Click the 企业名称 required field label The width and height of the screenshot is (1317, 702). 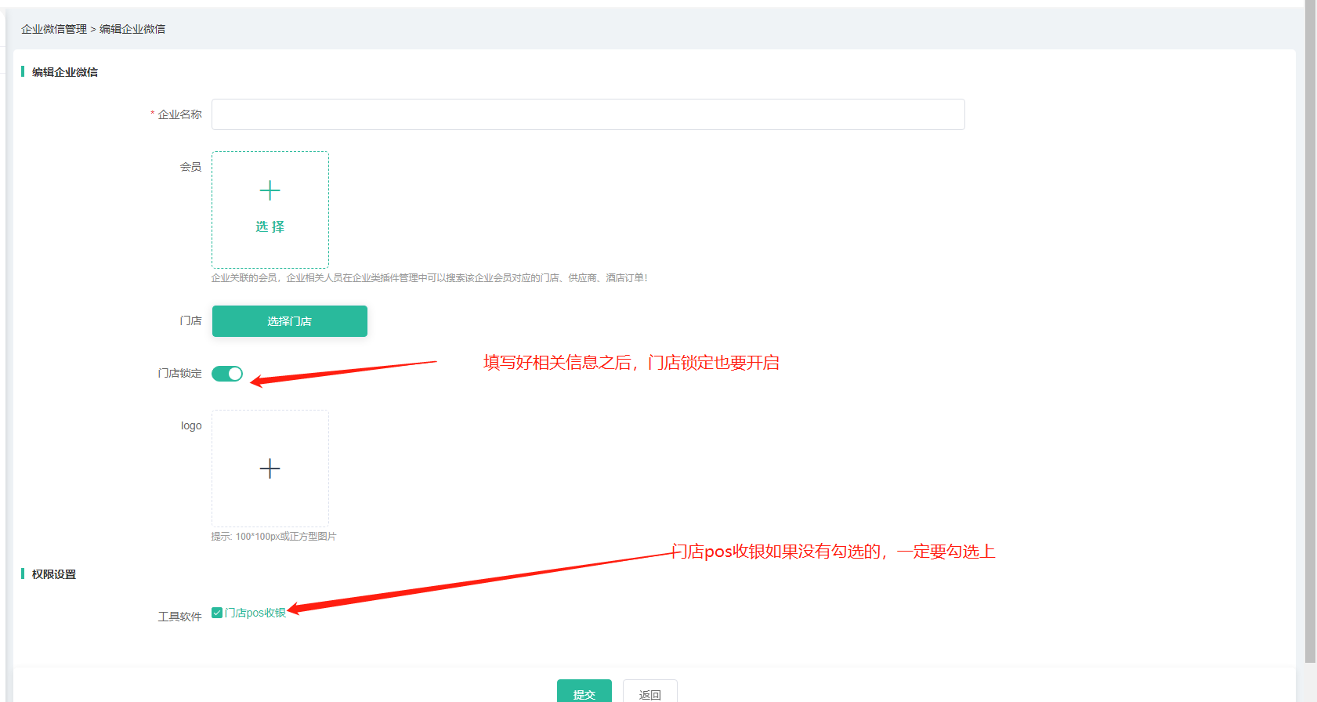[x=179, y=114]
